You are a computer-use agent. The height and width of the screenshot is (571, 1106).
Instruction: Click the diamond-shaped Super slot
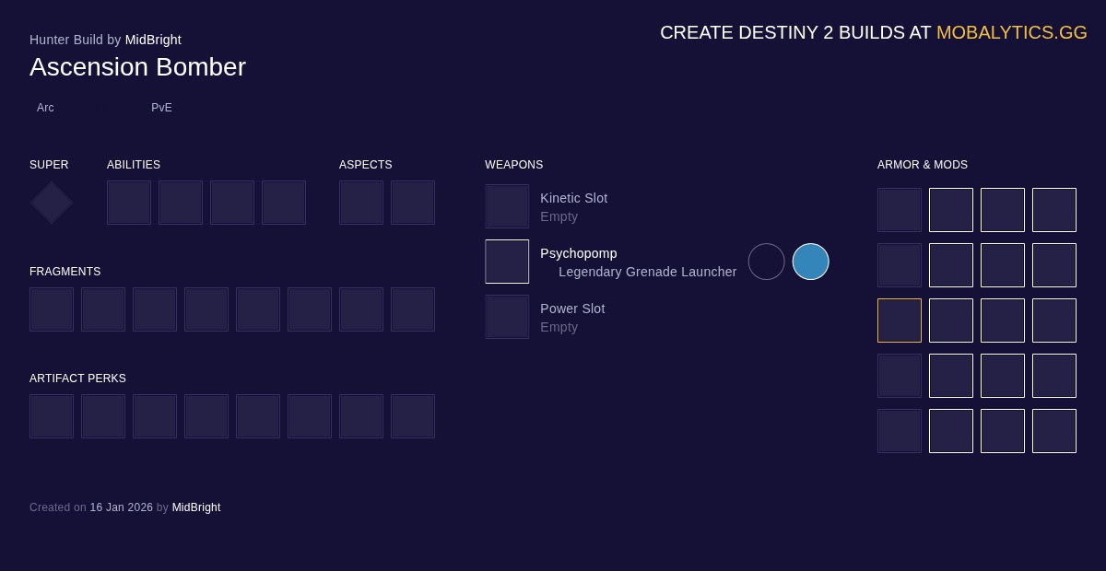[52, 203]
